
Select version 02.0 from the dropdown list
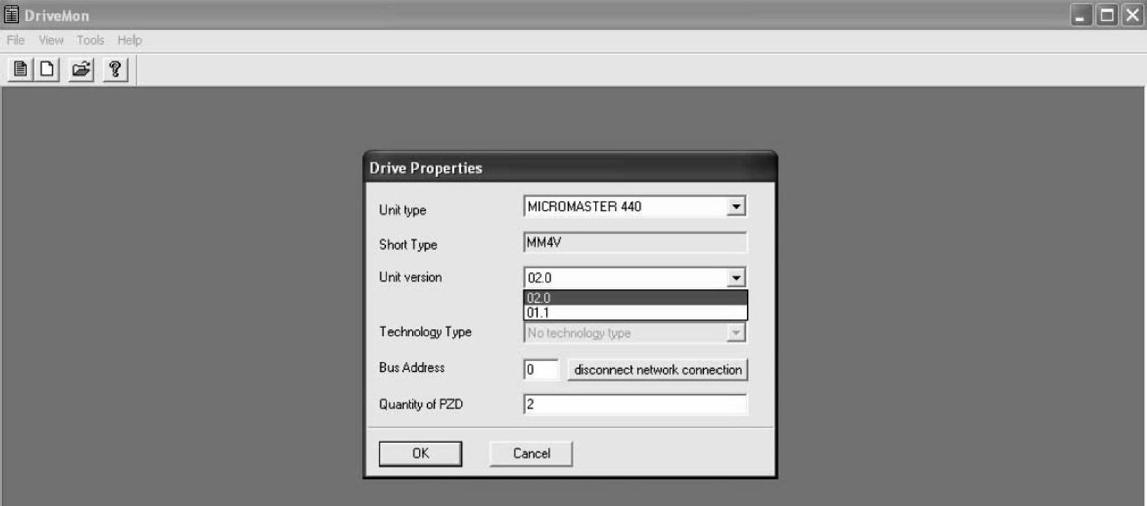[x=635, y=298]
